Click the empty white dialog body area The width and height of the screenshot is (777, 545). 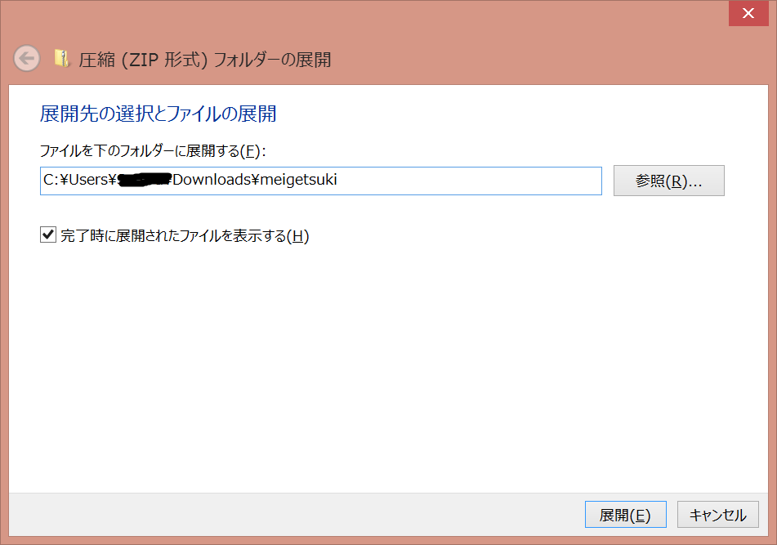(389, 367)
